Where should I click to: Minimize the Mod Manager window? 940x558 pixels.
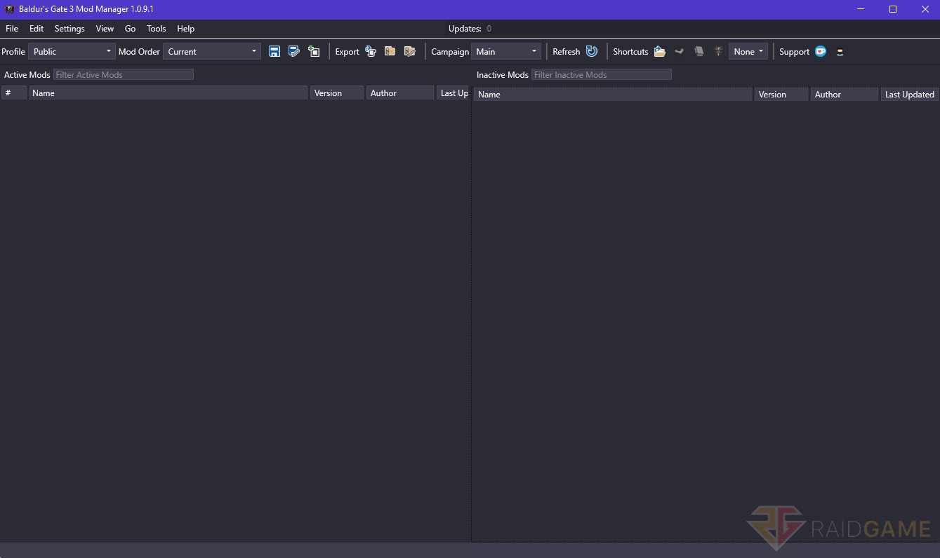click(861, 9)
